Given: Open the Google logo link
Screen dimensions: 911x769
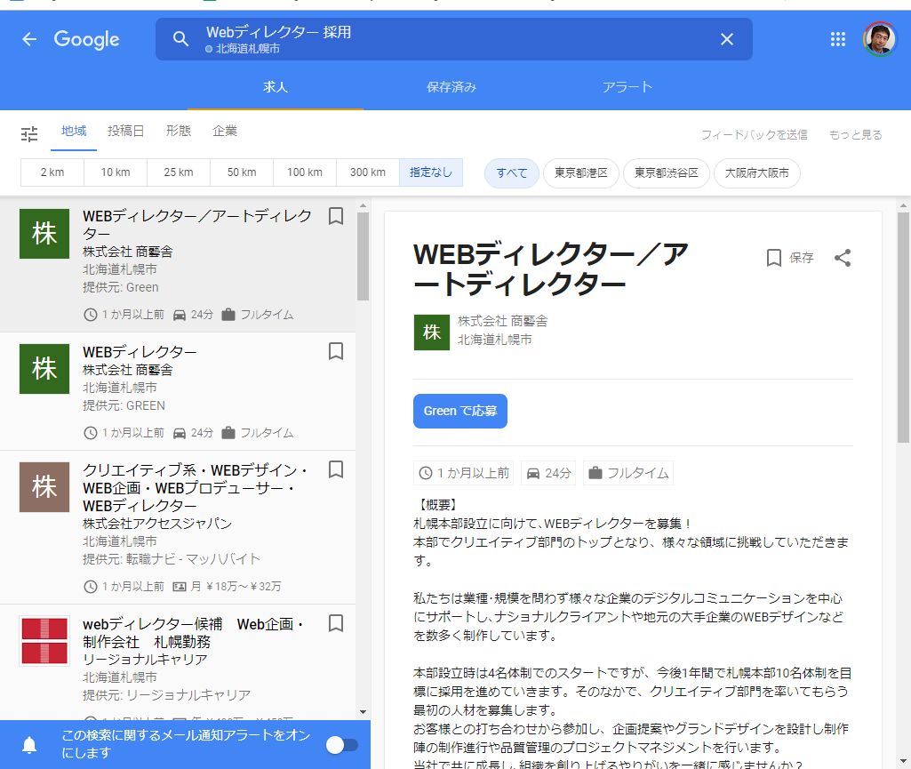Looking at the screenshot, I should pos(86,39).
